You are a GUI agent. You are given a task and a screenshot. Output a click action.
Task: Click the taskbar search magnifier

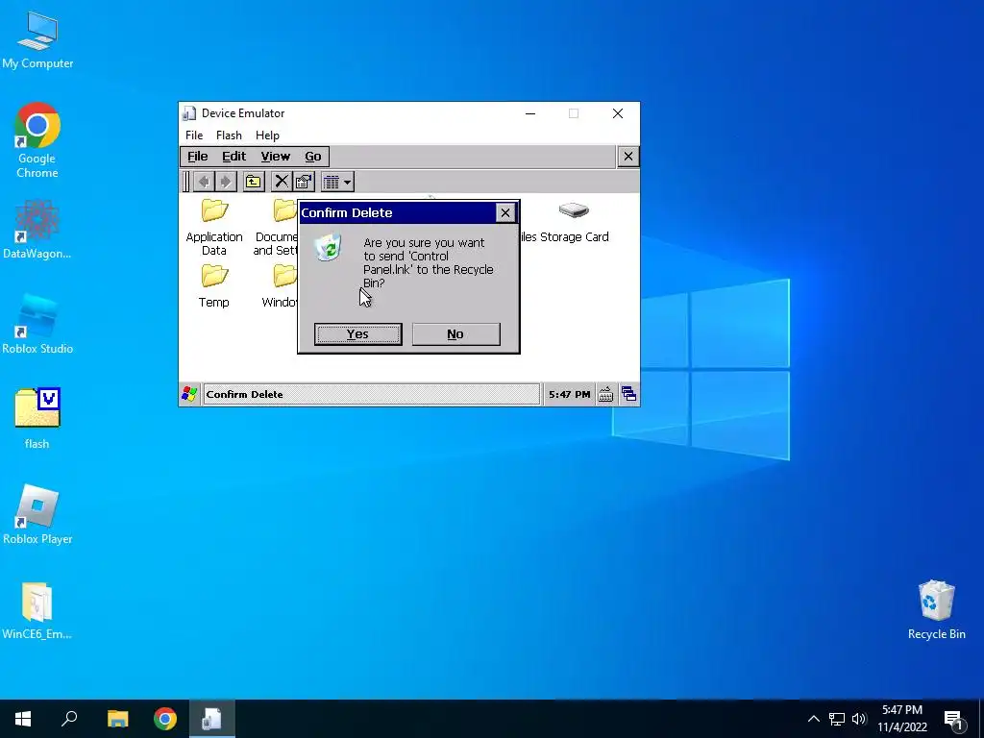[x=69, y=719]
